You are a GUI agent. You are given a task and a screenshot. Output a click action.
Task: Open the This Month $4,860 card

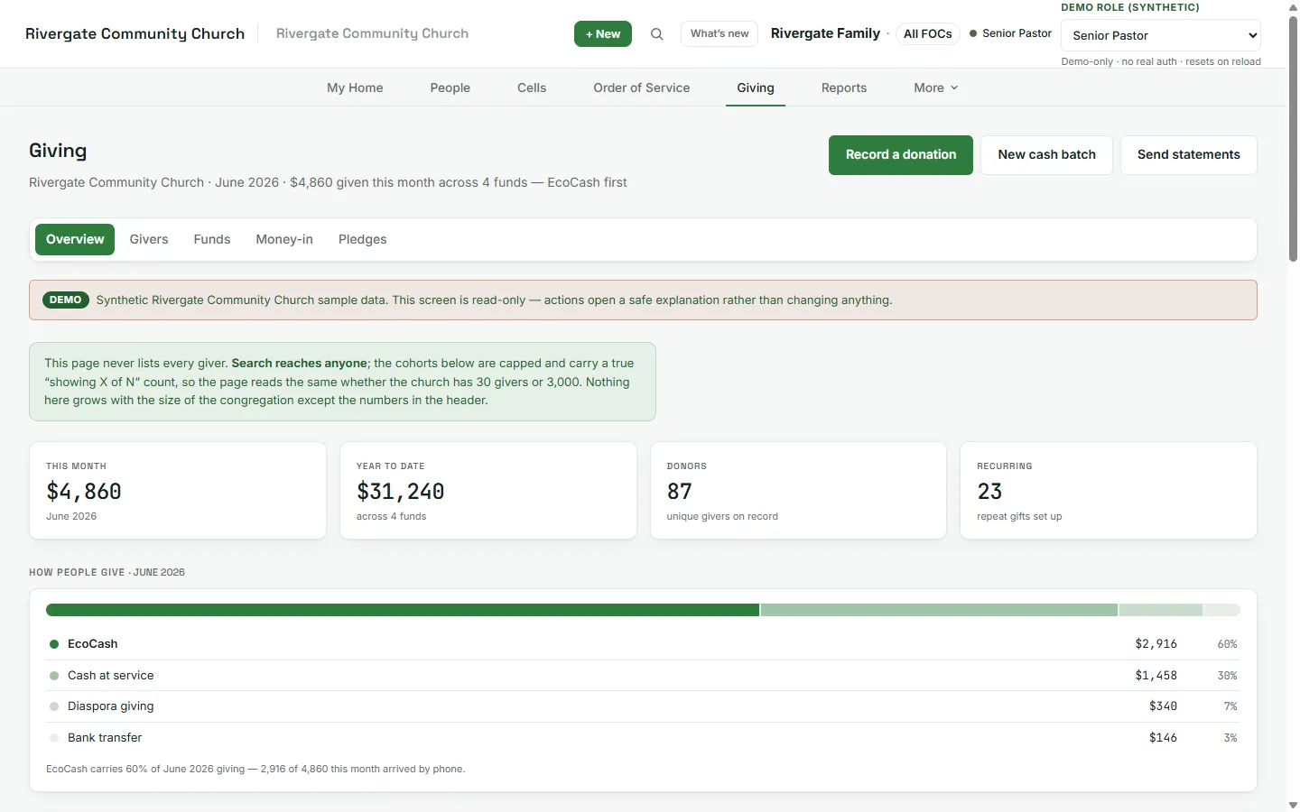click(178, 491)
